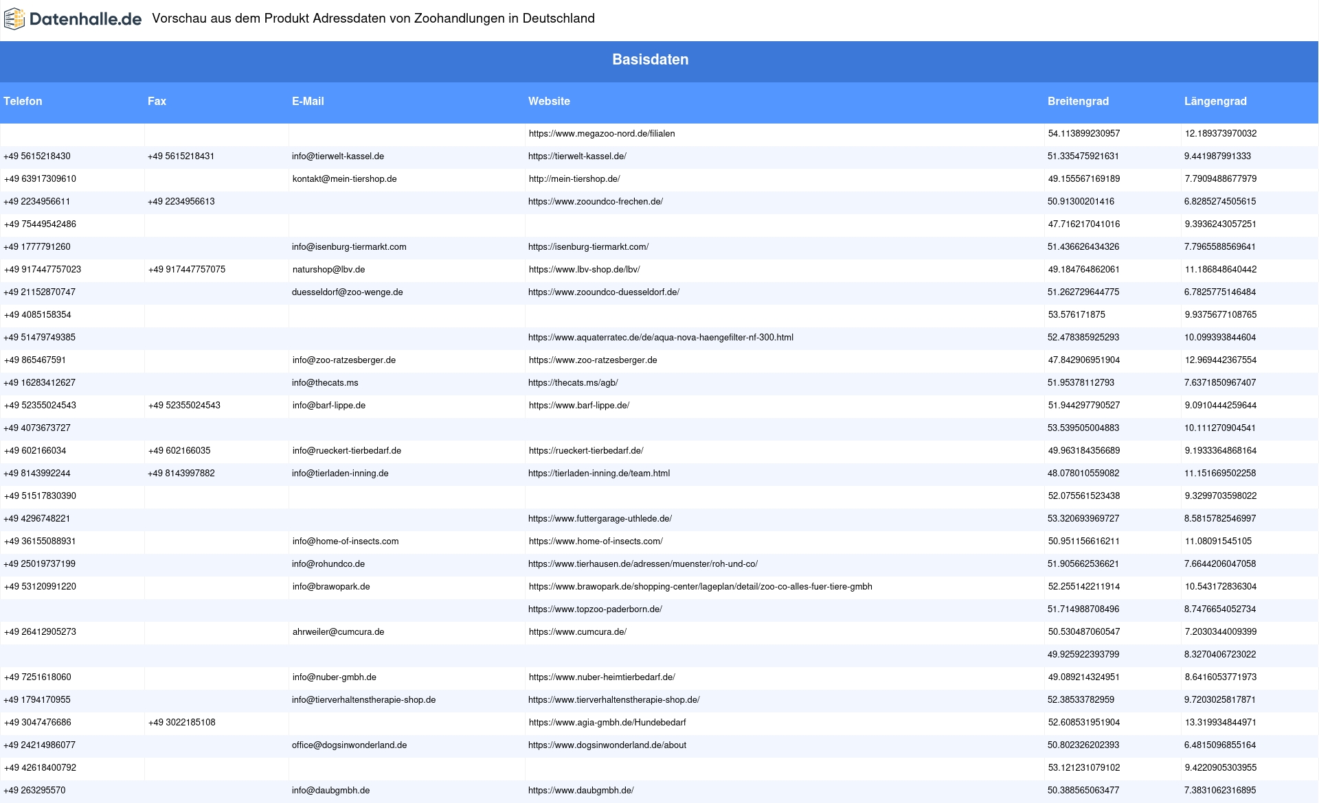Open the zooundco-frechen.de website link
Viewport: 1319px width, 803px height.
click(596, 202)
